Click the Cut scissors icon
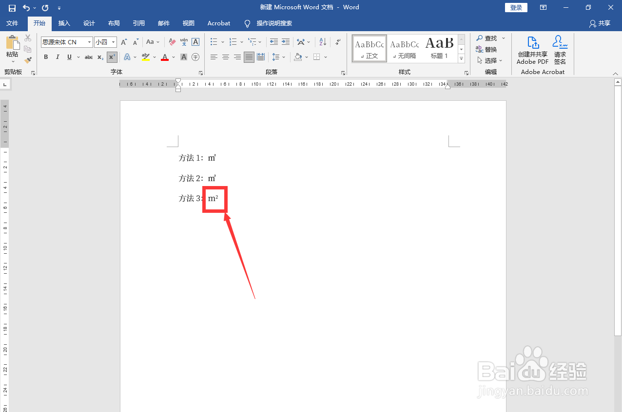 coord(28,38)
